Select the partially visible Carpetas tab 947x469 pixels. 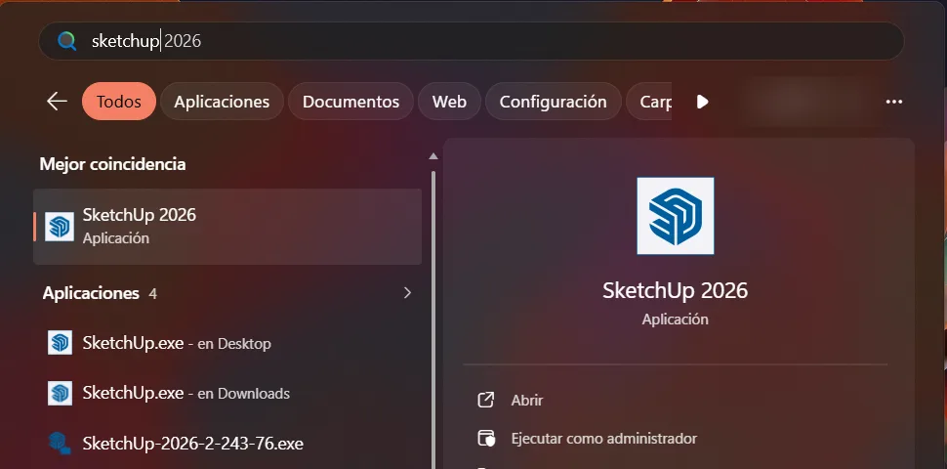(x=650, y=102)
